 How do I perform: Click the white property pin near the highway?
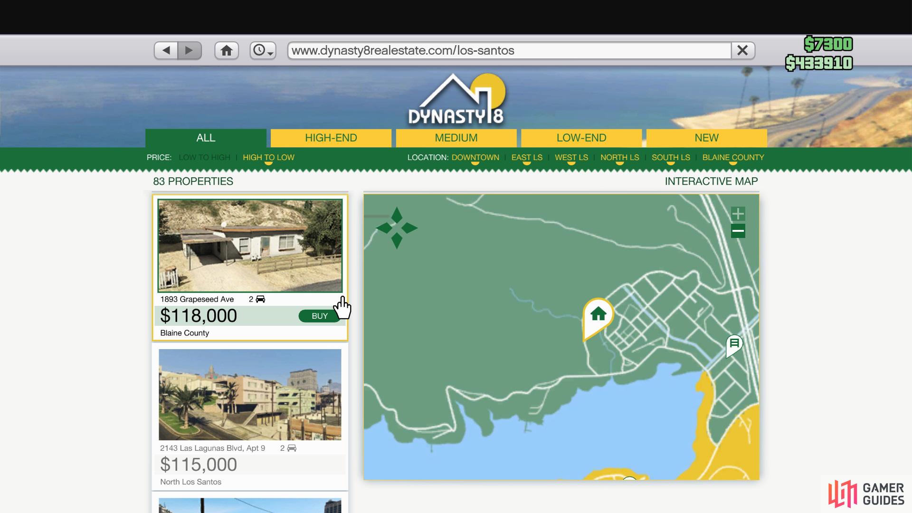pos(734,345)
